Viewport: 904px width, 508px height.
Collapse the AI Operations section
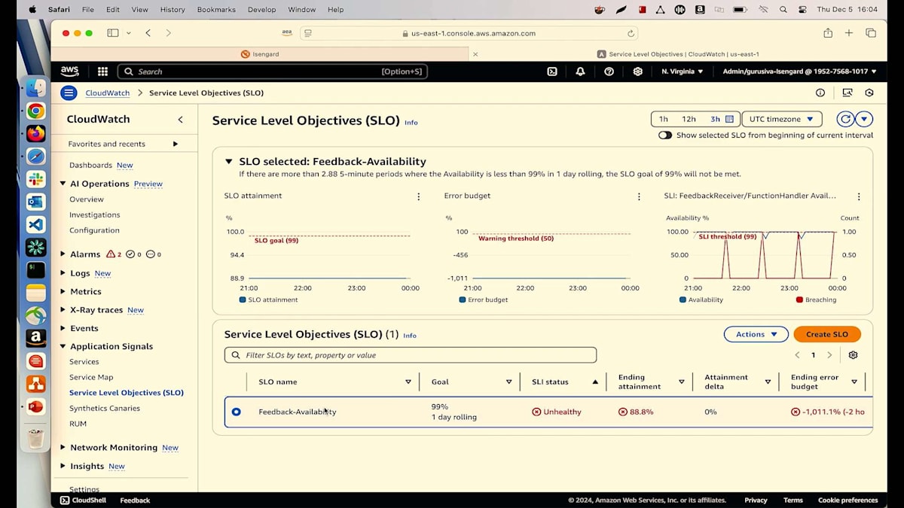pos(63,184)
